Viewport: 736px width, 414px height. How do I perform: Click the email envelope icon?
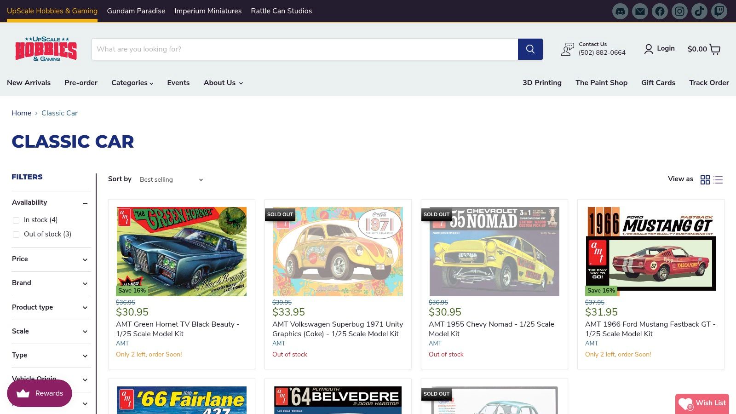pos(640,11)
